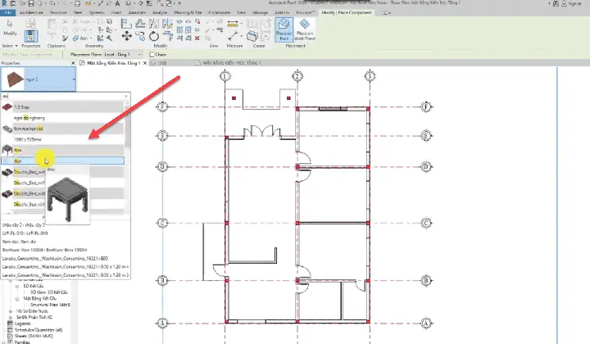This screenshot has height=344, width=590.
Task: Click the Measure Between Two References icon
Action: point(233,37)
